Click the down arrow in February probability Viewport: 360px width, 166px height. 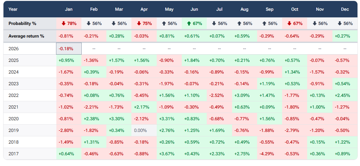coord(89,24)
